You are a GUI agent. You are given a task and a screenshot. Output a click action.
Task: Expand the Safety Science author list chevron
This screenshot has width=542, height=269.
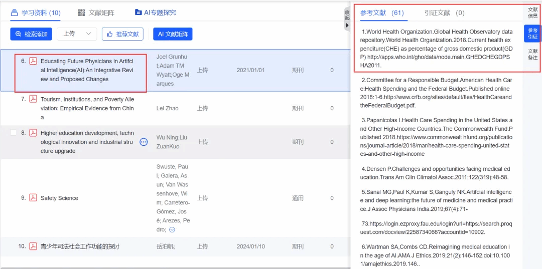tap(172, 229)
